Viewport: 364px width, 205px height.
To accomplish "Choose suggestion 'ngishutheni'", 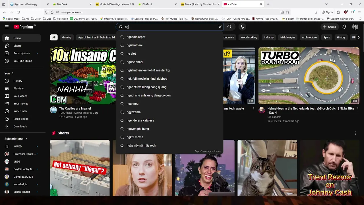I will click(169, 45).
